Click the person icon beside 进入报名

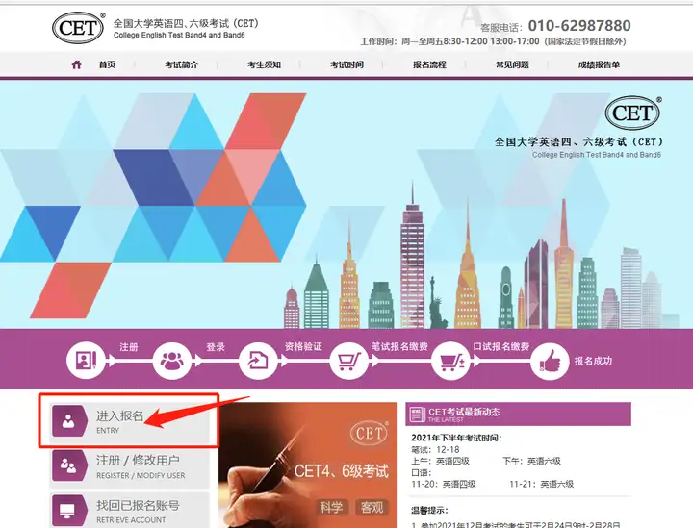click(69, 421)
